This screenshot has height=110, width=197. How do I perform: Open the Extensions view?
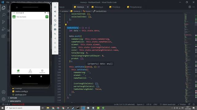(3, 36)
